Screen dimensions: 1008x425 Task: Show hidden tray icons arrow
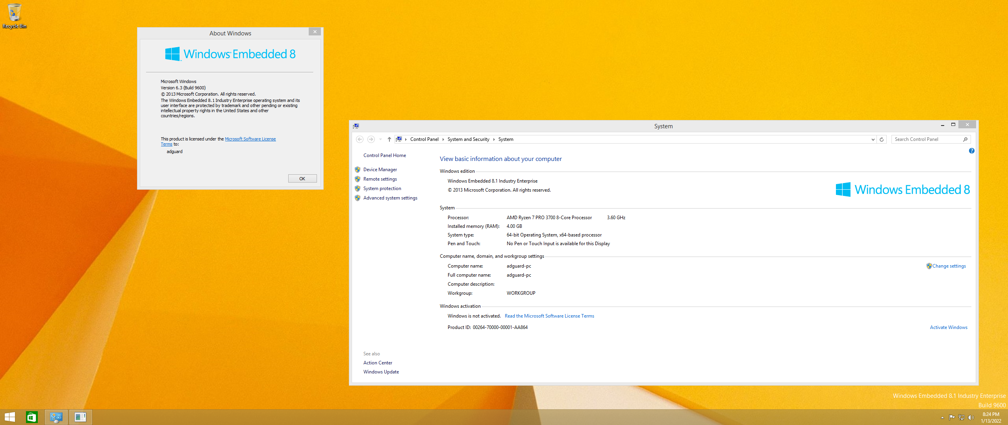pos(942,418)
